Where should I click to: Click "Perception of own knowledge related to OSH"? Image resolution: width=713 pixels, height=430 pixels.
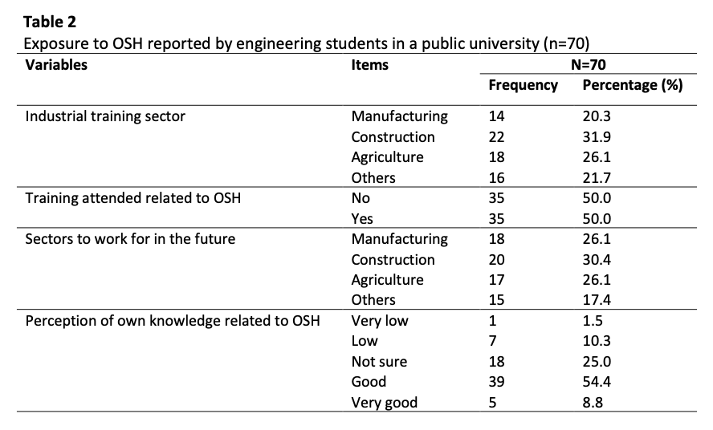173,321
